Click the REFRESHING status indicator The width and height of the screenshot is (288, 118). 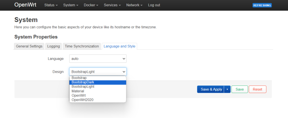point(262,5)
